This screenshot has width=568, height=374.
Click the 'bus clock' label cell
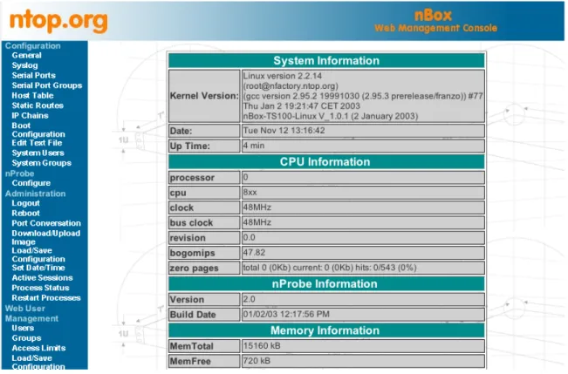pyautogui.click(x=204, y=222)
